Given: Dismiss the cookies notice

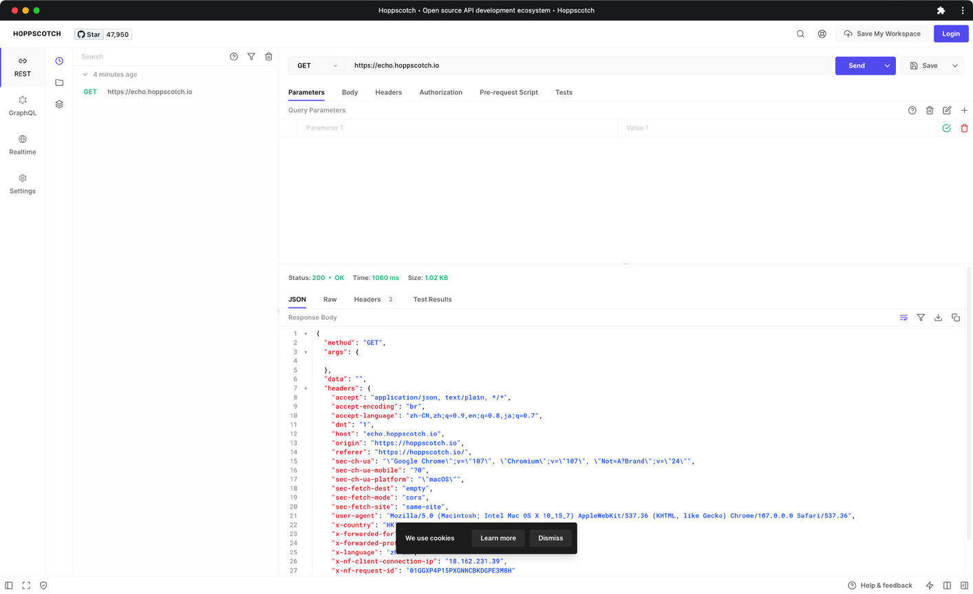Looking at the screenshot, I should click(550, 538).
